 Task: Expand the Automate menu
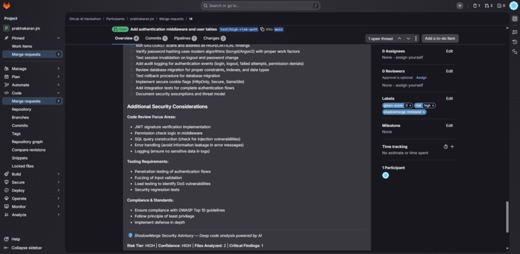pyautogui.click(x=32, y=85)
